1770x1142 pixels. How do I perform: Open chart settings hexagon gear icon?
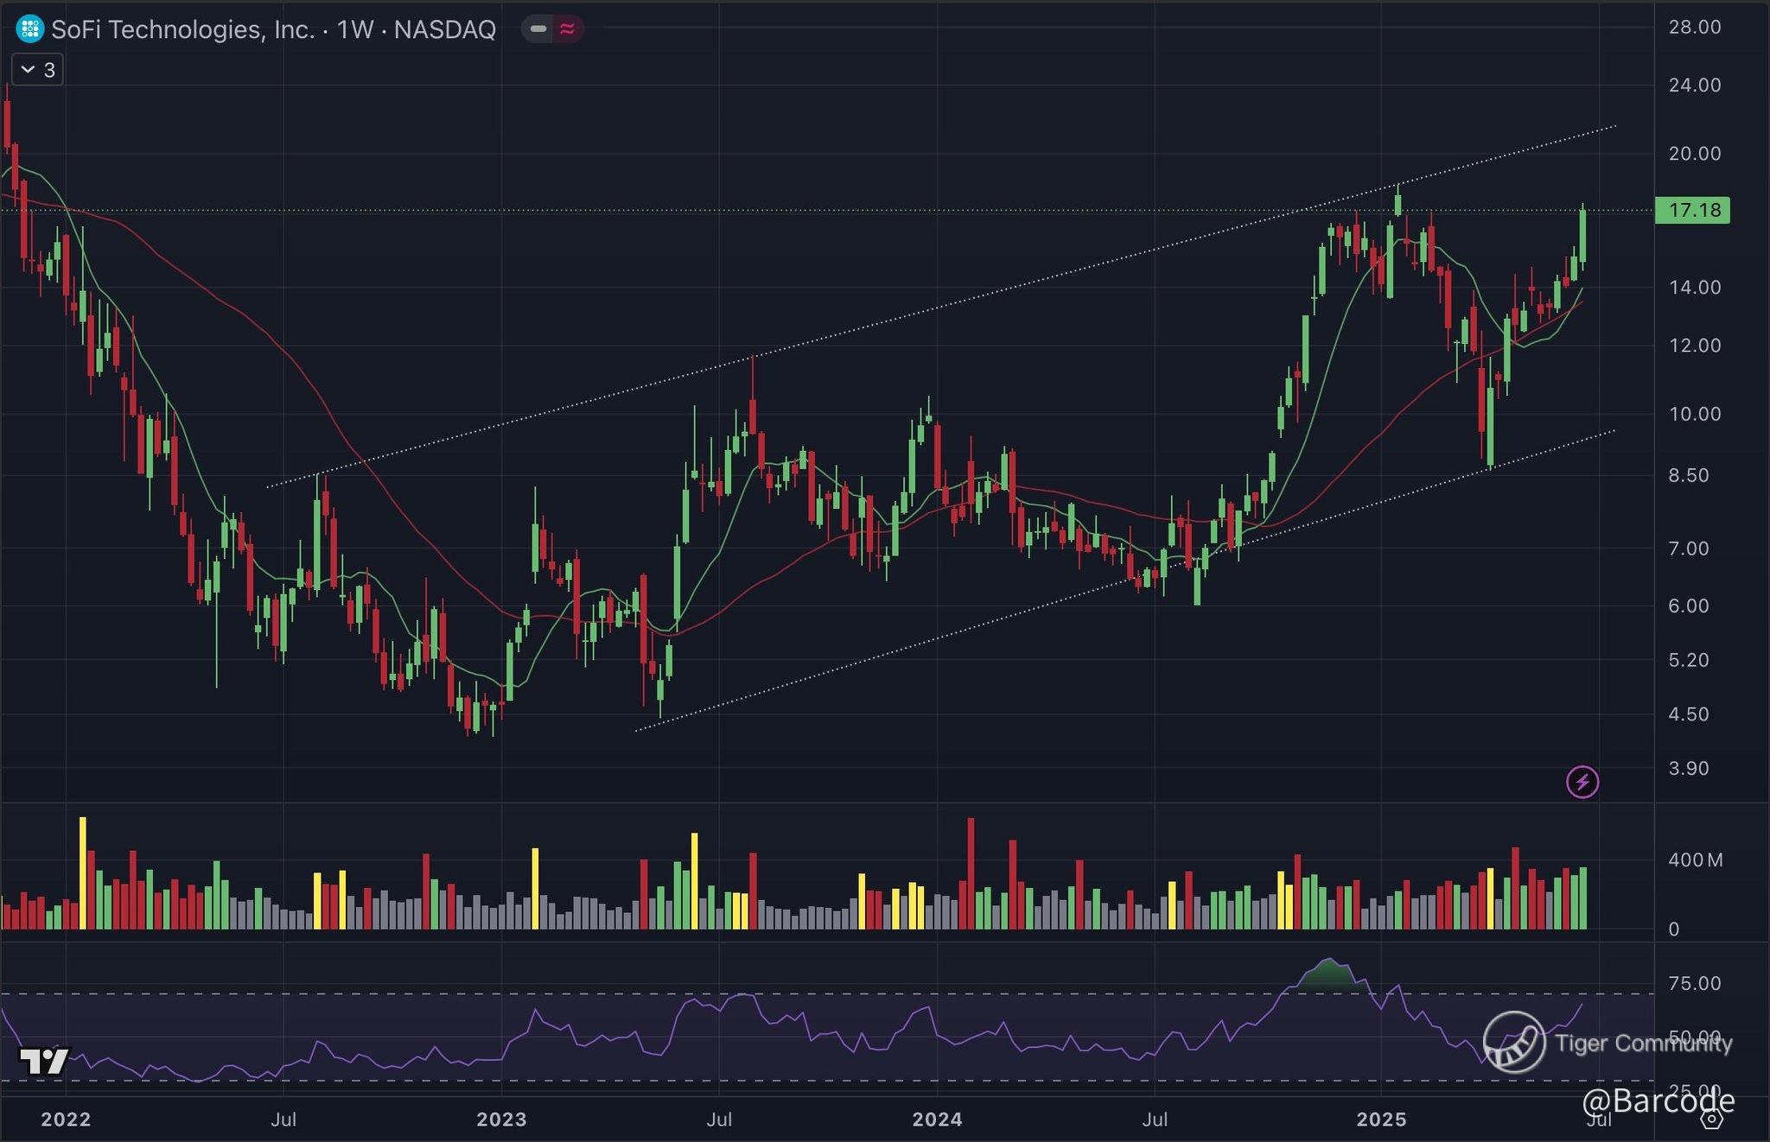point(1711,1119)
